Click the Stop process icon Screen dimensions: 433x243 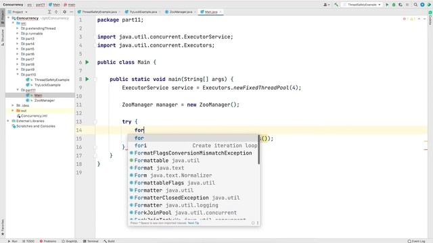click(x=407, y=5)
